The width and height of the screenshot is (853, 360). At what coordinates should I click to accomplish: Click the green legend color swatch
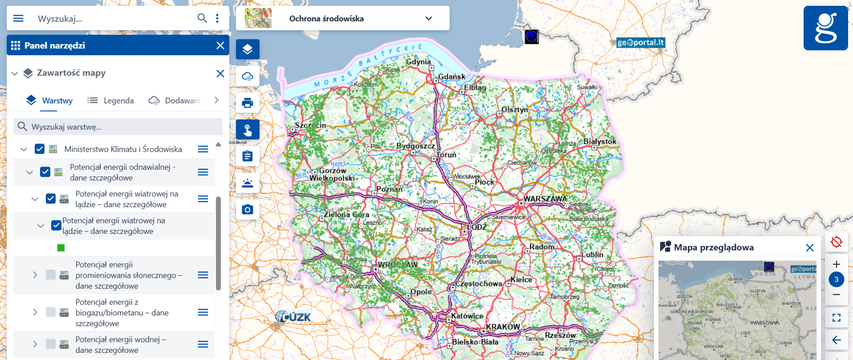click(61, 248)
